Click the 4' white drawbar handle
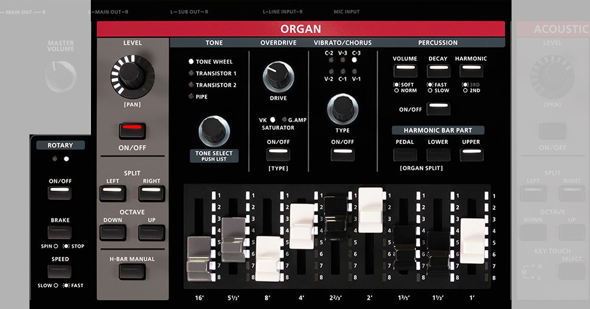 click(301, 226)
